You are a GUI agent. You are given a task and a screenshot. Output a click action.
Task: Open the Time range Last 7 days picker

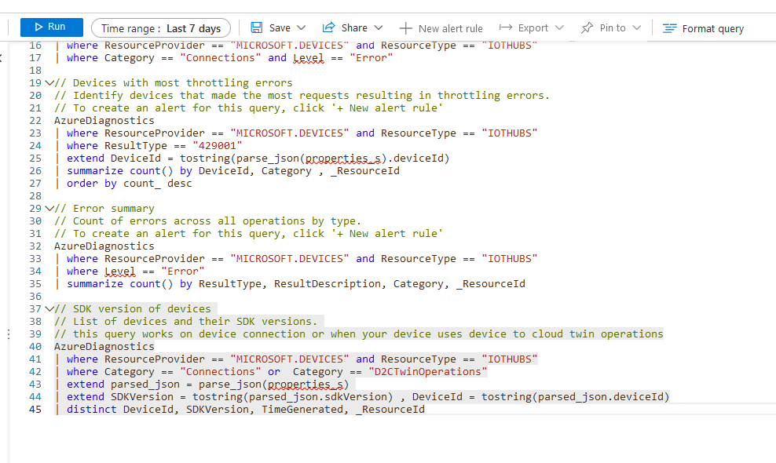pos(161,28)
